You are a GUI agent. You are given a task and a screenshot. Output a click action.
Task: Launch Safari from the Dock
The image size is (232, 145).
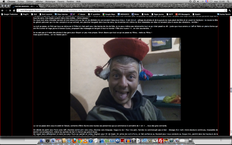pos(69,141)
